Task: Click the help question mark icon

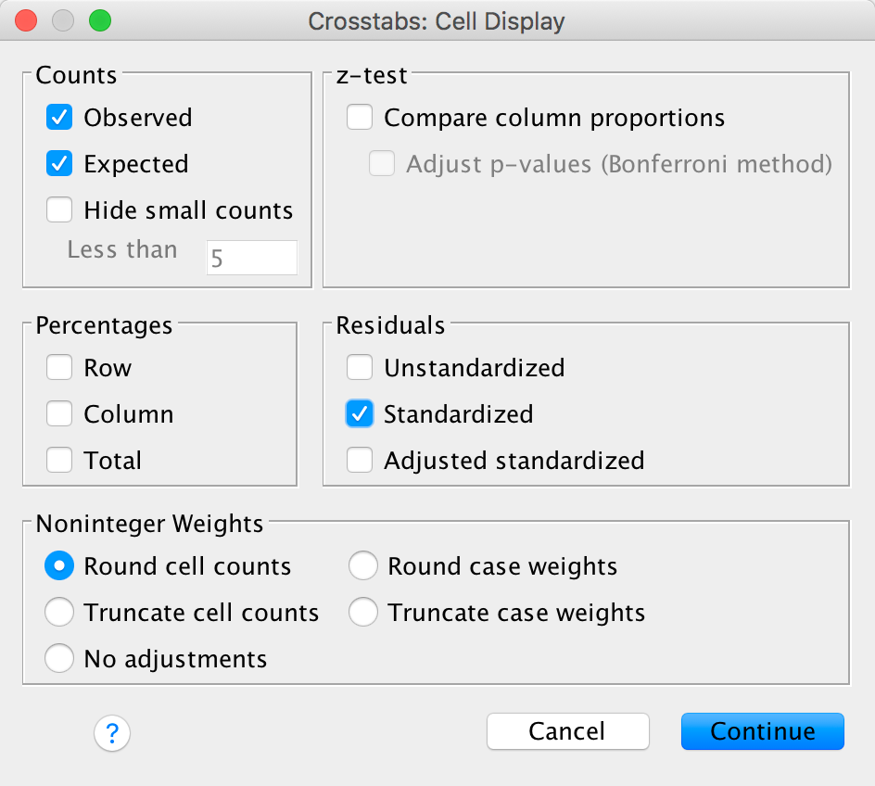Action: [x=112, y=734]
